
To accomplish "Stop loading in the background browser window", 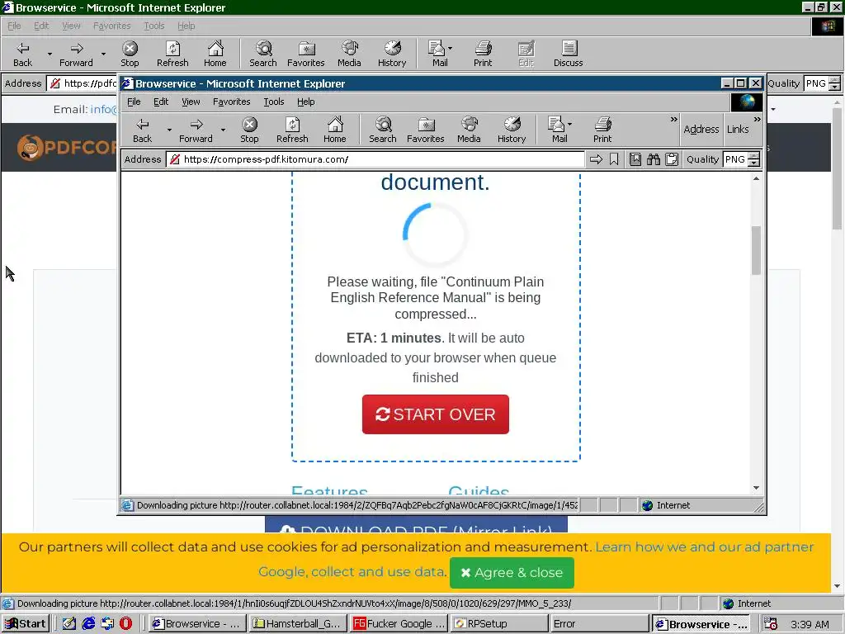I will pyautogui.click(x=130, y=54).
